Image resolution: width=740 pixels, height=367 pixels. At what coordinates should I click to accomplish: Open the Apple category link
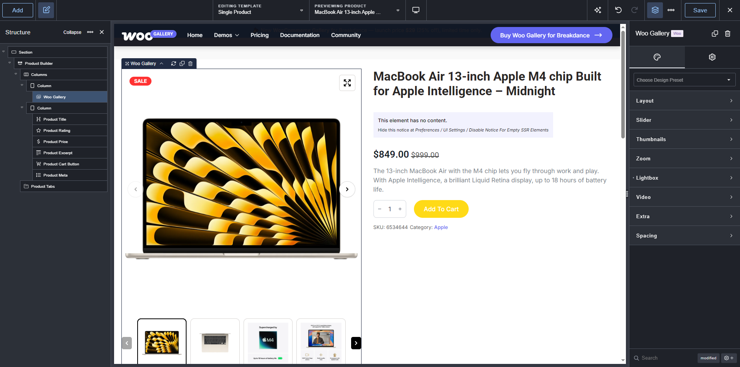point(441,227)
